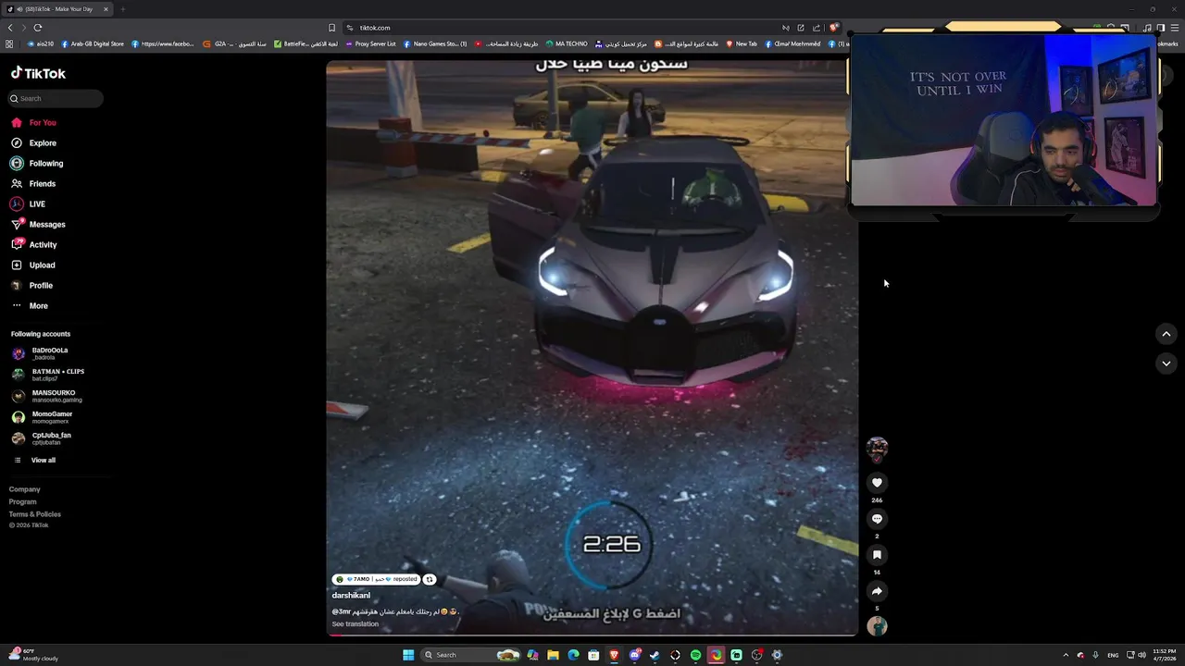Image resolution: width=1185 pixels, height=666 pixels.
Task: Open the MA TECHNO bookmark
Action: point(566,43)
